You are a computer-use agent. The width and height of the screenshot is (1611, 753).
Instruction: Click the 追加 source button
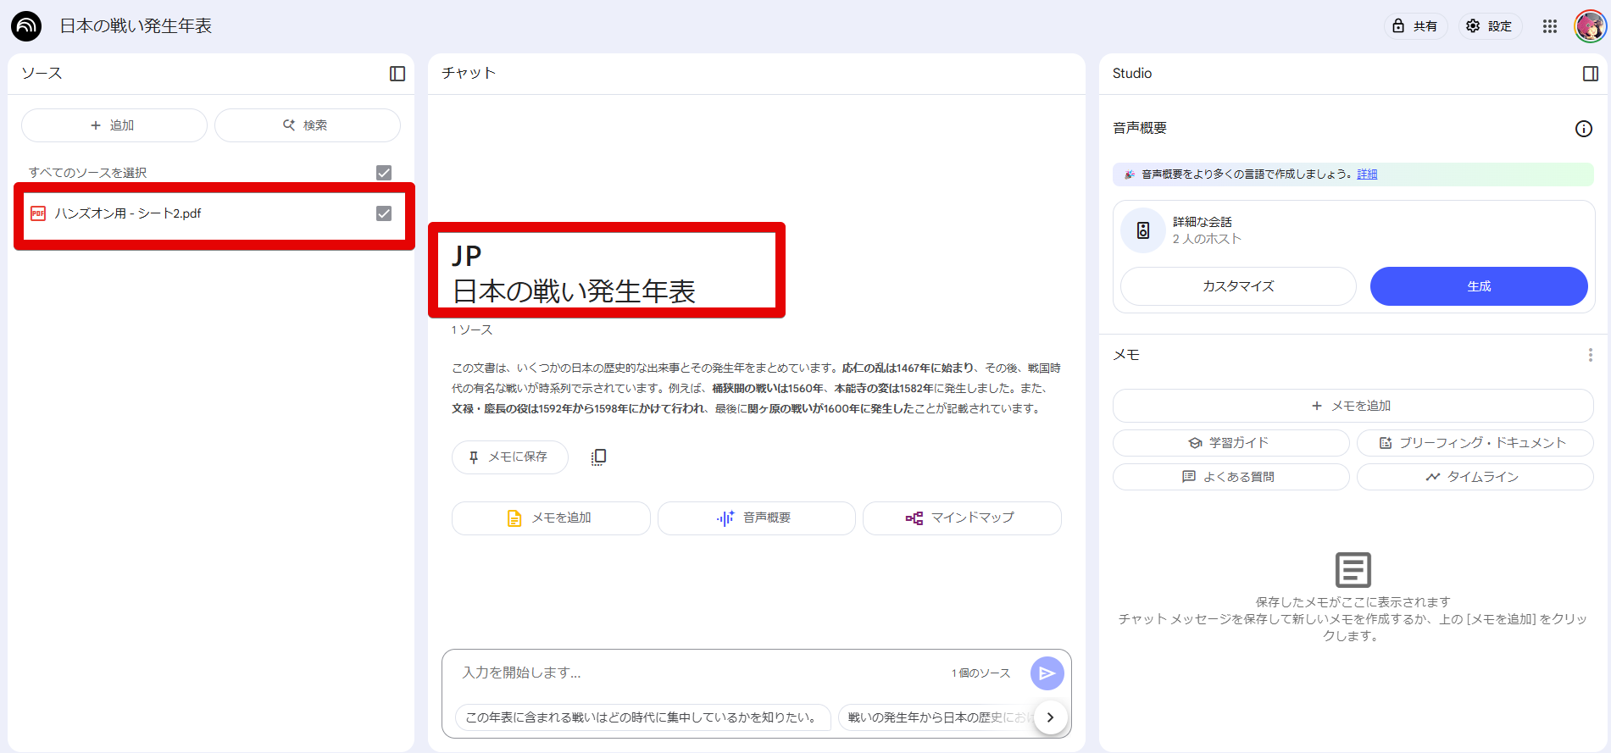[x=114, y=125]
